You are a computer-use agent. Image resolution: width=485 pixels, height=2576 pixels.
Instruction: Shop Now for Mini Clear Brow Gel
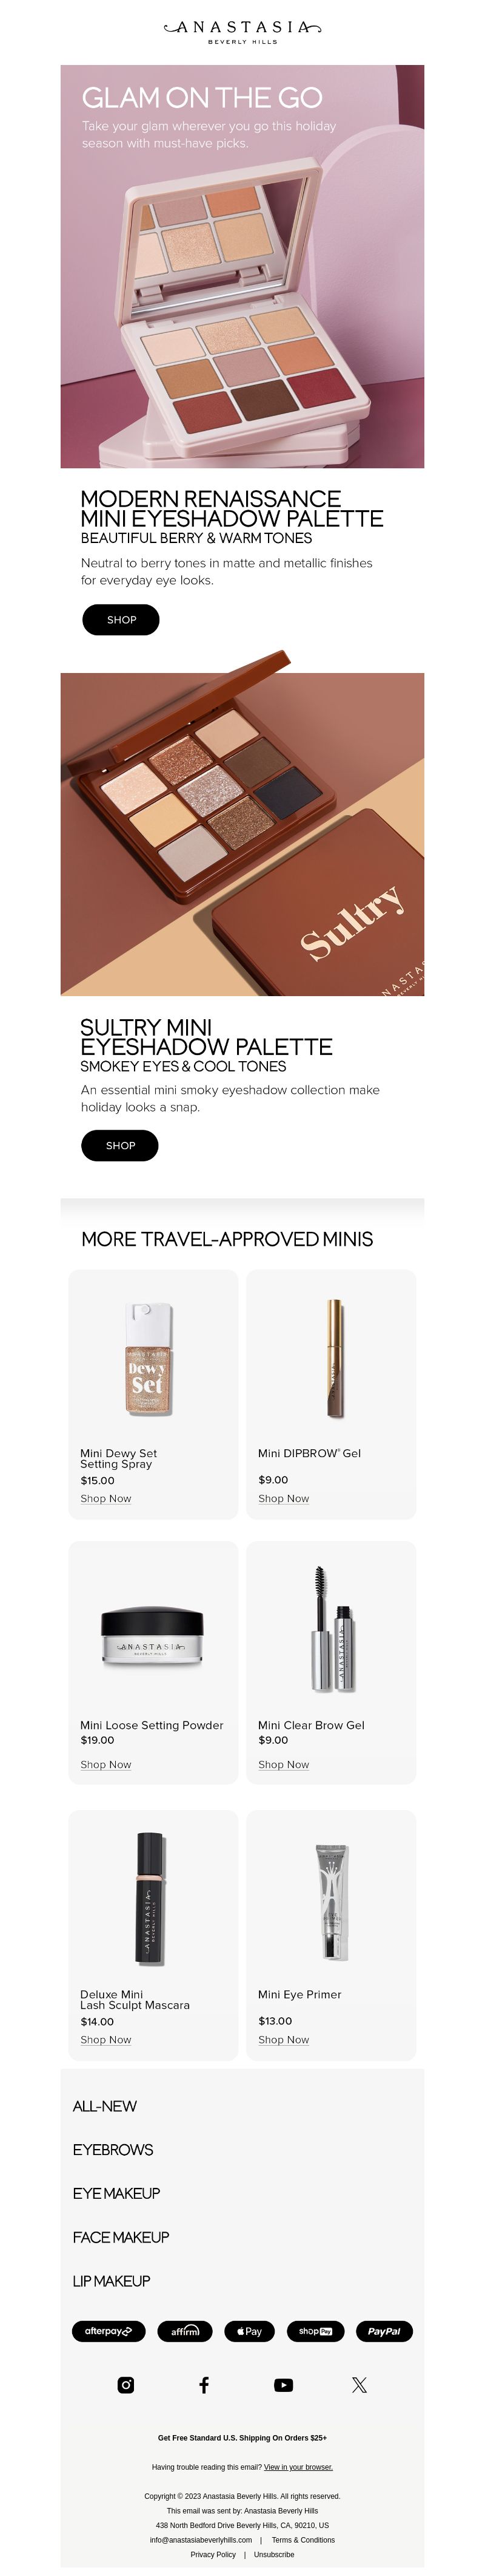pyautogui.click(x=283, y=1764)
